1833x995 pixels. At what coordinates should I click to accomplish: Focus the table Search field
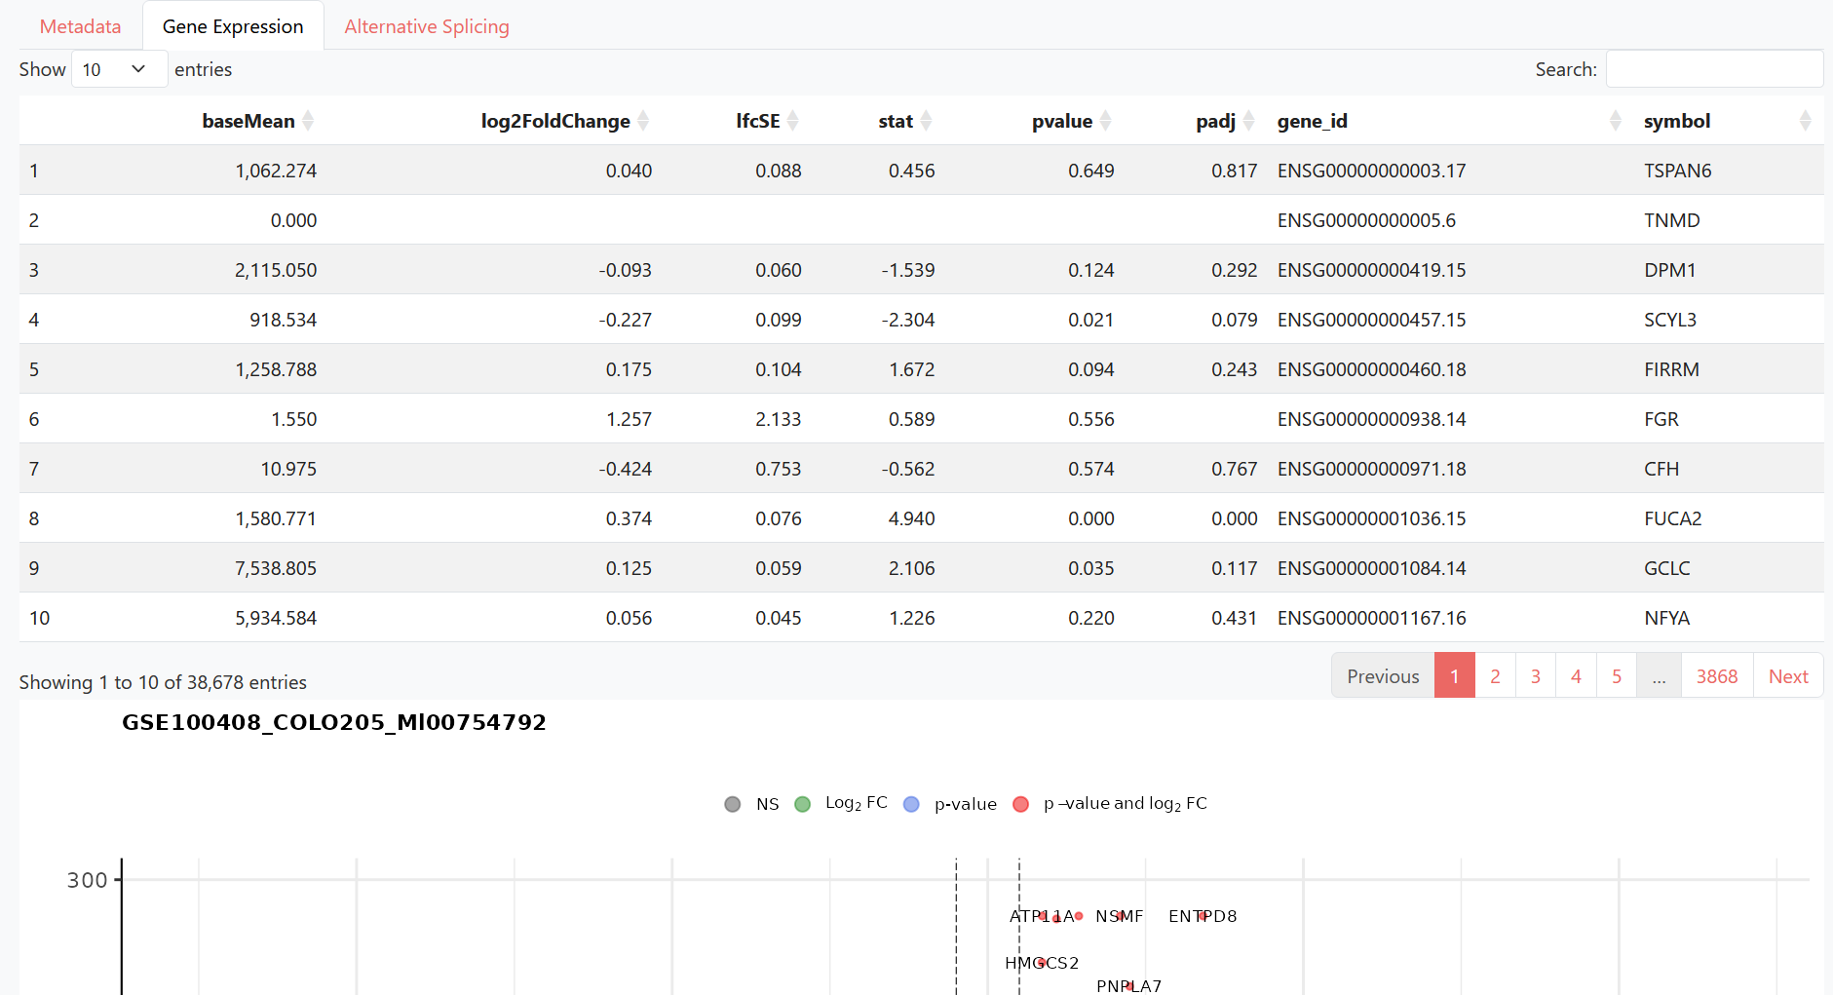(x=1714, y=69)
